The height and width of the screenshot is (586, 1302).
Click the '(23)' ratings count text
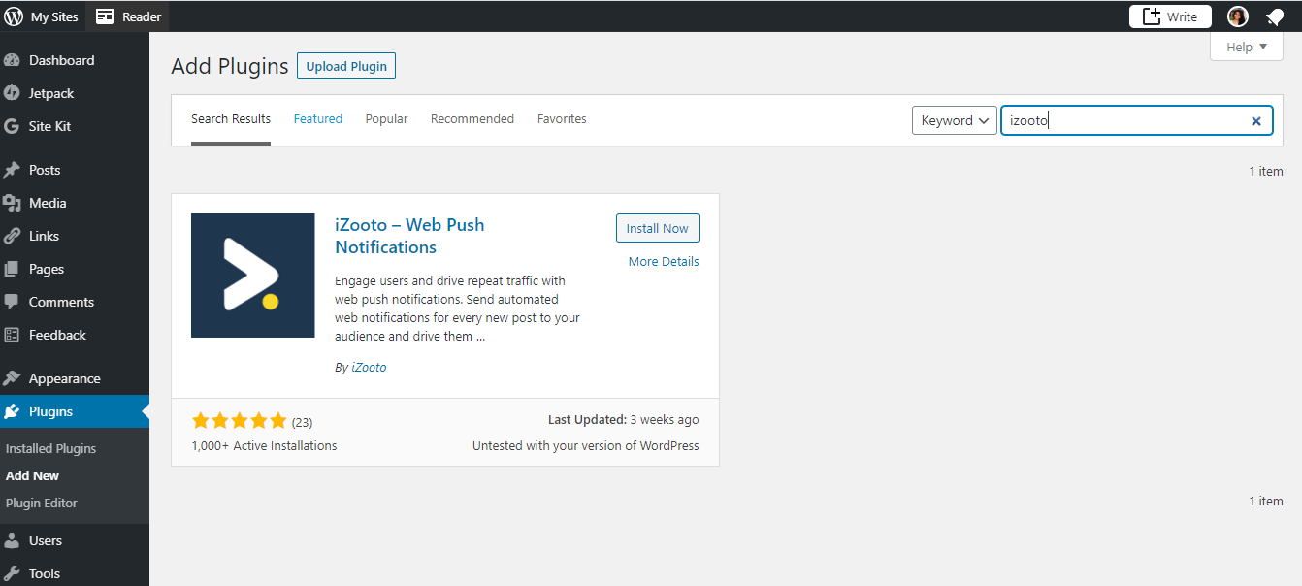(302, 422)
